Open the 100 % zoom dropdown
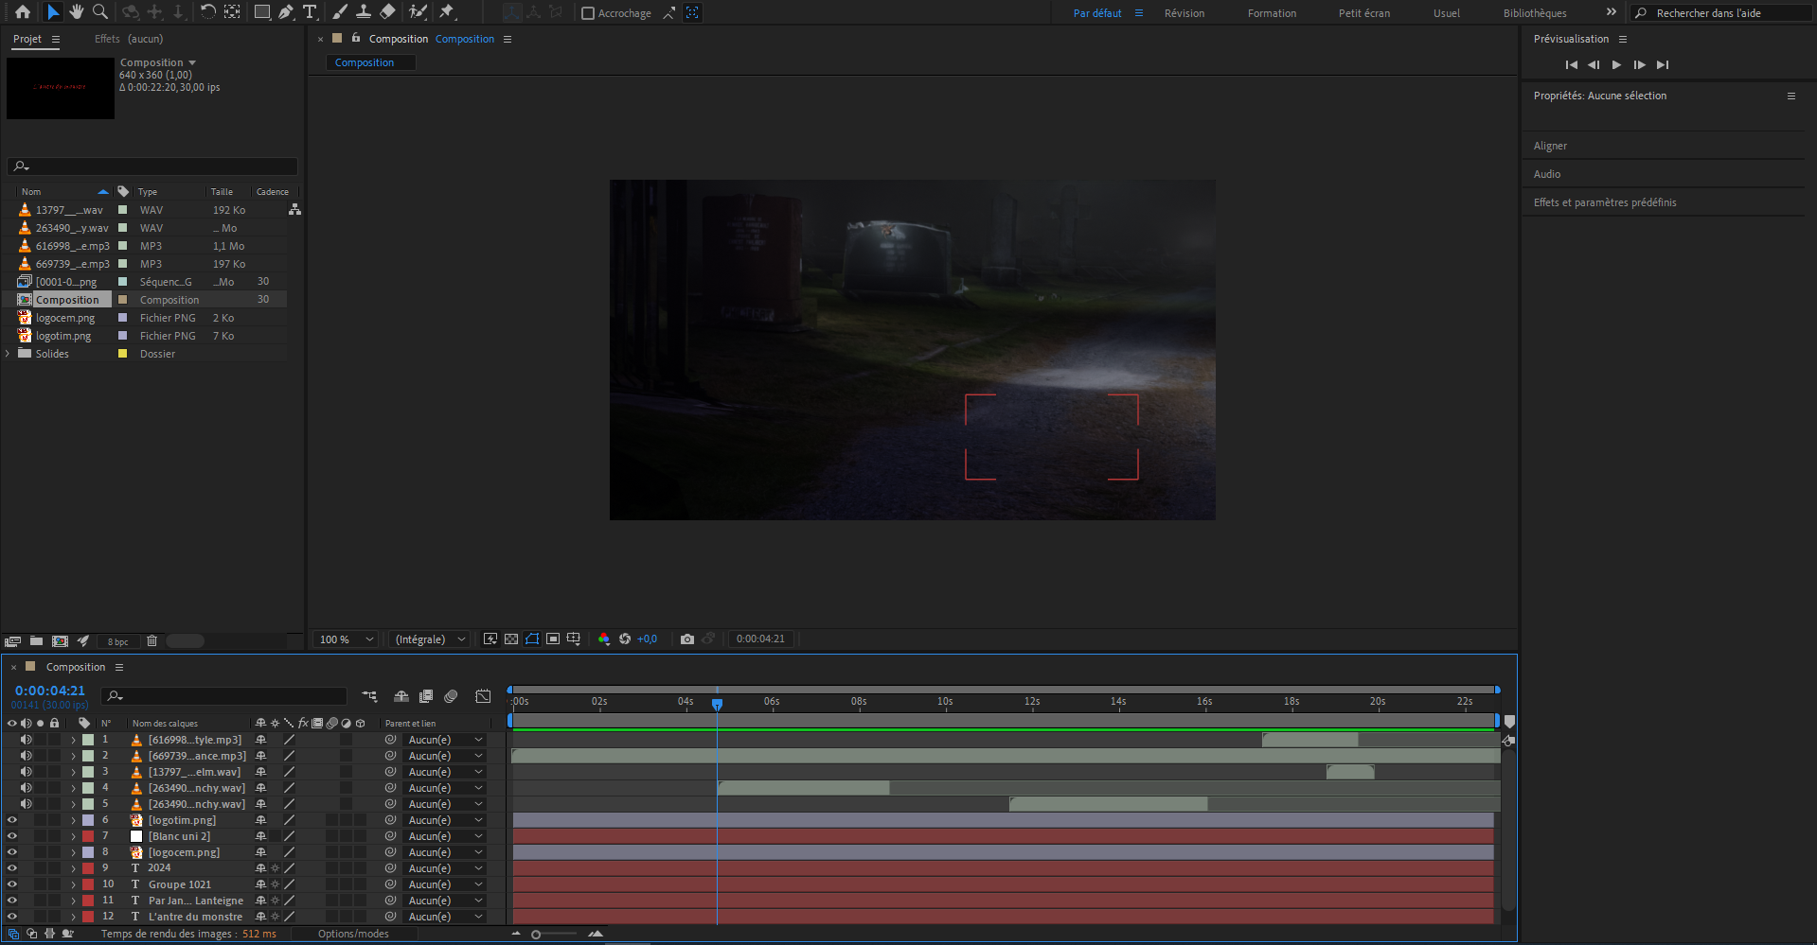Viewport: 1817px width, 945px height. tap(346, 639)
